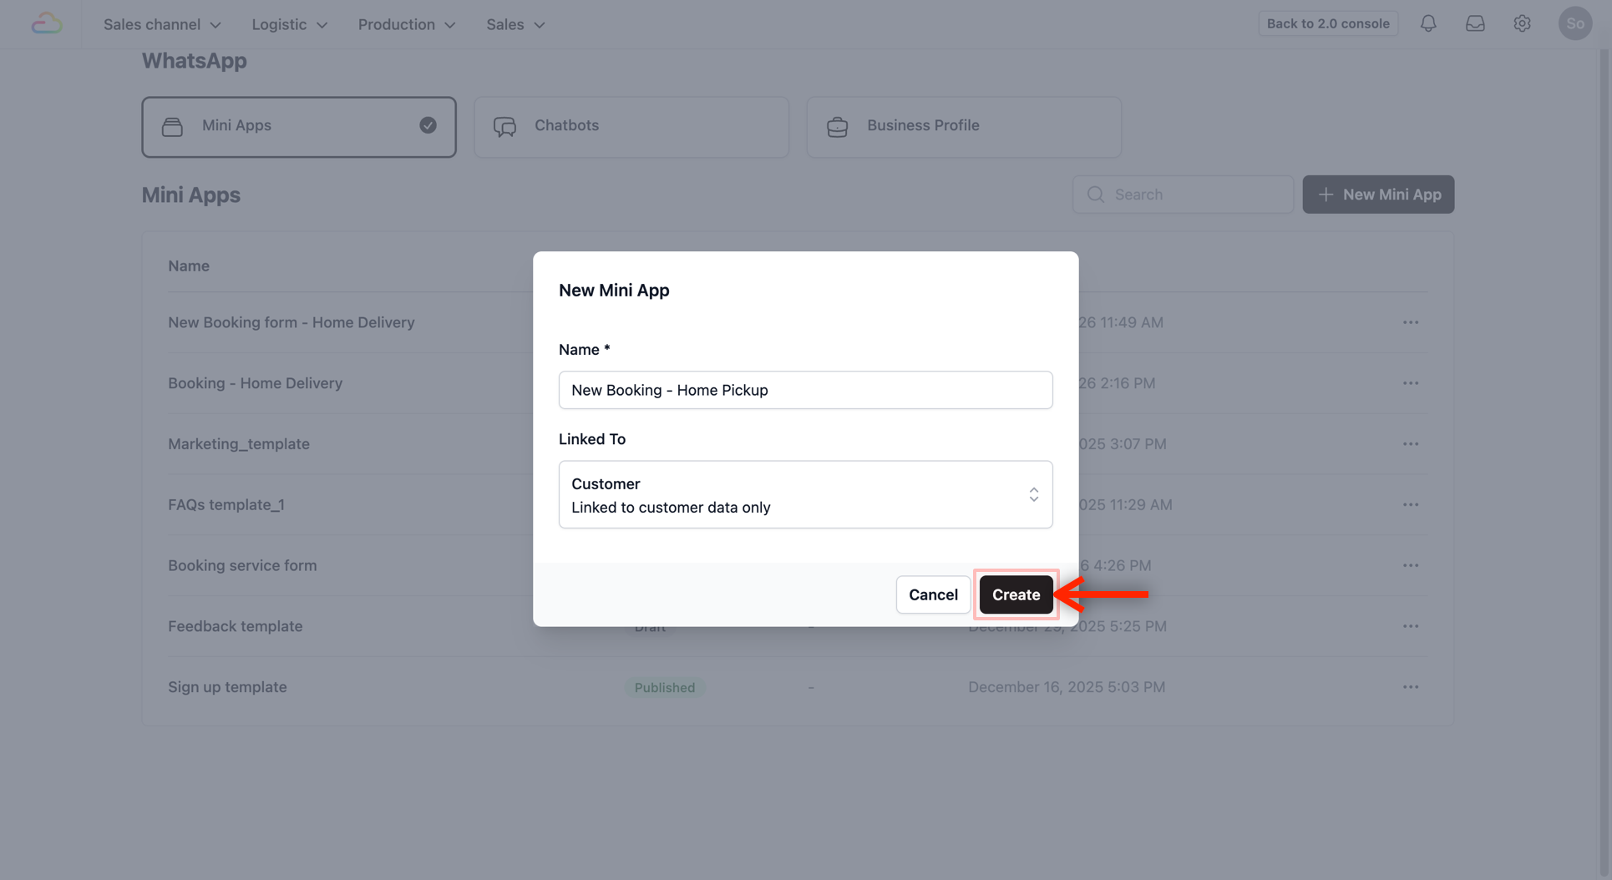Viewport: 1612px width, 880px height.
Task: Click the Name input field in dialog
Action: pyautogui.click(x=805, y=390)
